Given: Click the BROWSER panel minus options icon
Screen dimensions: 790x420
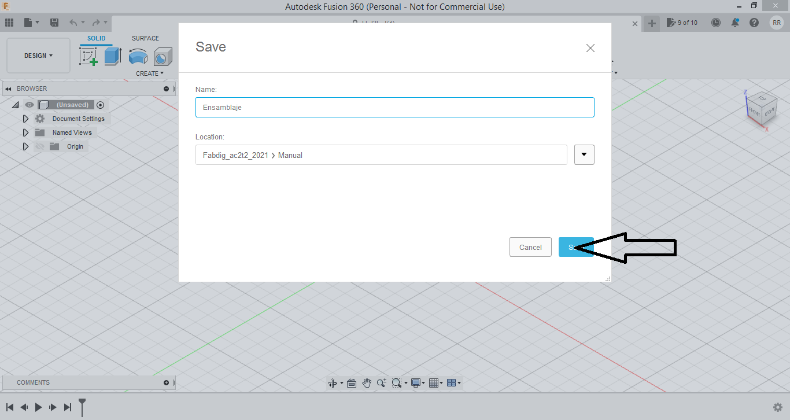Looking at the screenshot, I should point(167,89).
